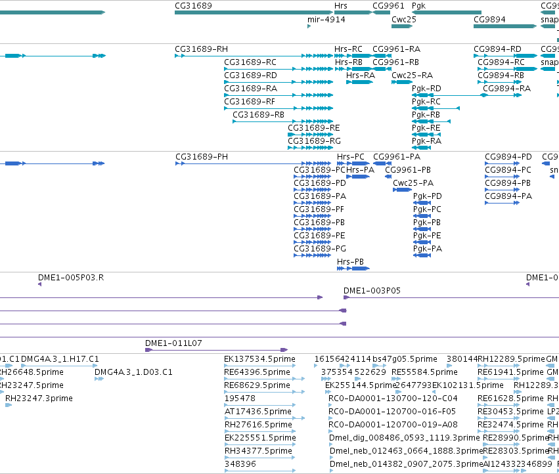Click EST DMG4A3_1.D03.C1
The width and height of the screenshot is (559, 474).
pyautogui.click(x=133, y=372)
